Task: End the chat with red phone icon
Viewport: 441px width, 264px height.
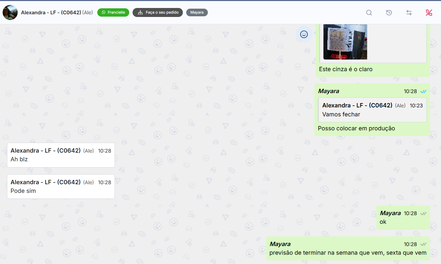Action: pyautogui.click(x=429, y=13)
